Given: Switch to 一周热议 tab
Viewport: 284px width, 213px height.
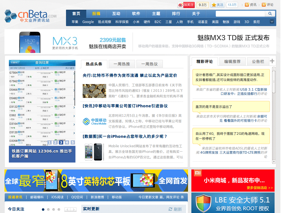Looking at the screenshot, I should click(149, 64).
